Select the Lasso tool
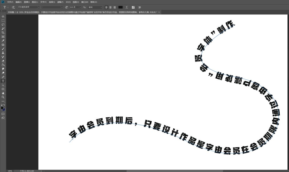Image resolution: width=289 pixels, height=172 pixels. click(x=3, y=25)
